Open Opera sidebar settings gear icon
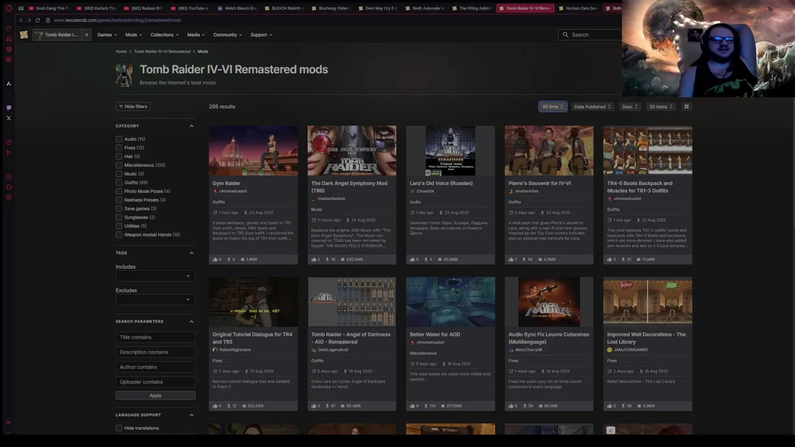 9,197
